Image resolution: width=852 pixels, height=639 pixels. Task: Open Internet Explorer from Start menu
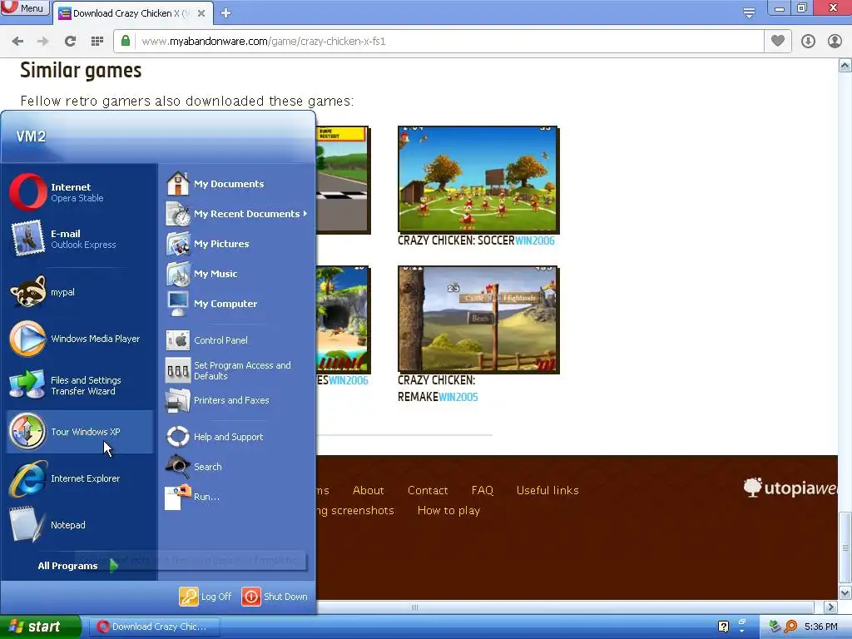79,478
